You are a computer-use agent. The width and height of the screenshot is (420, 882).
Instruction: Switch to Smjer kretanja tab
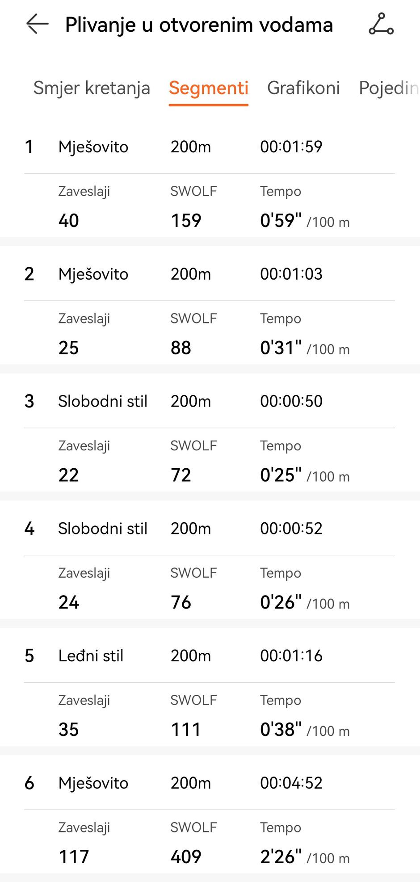pos(92,88)
